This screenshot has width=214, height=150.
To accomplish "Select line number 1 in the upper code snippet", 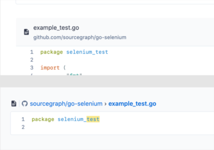I will pos(32,52).
